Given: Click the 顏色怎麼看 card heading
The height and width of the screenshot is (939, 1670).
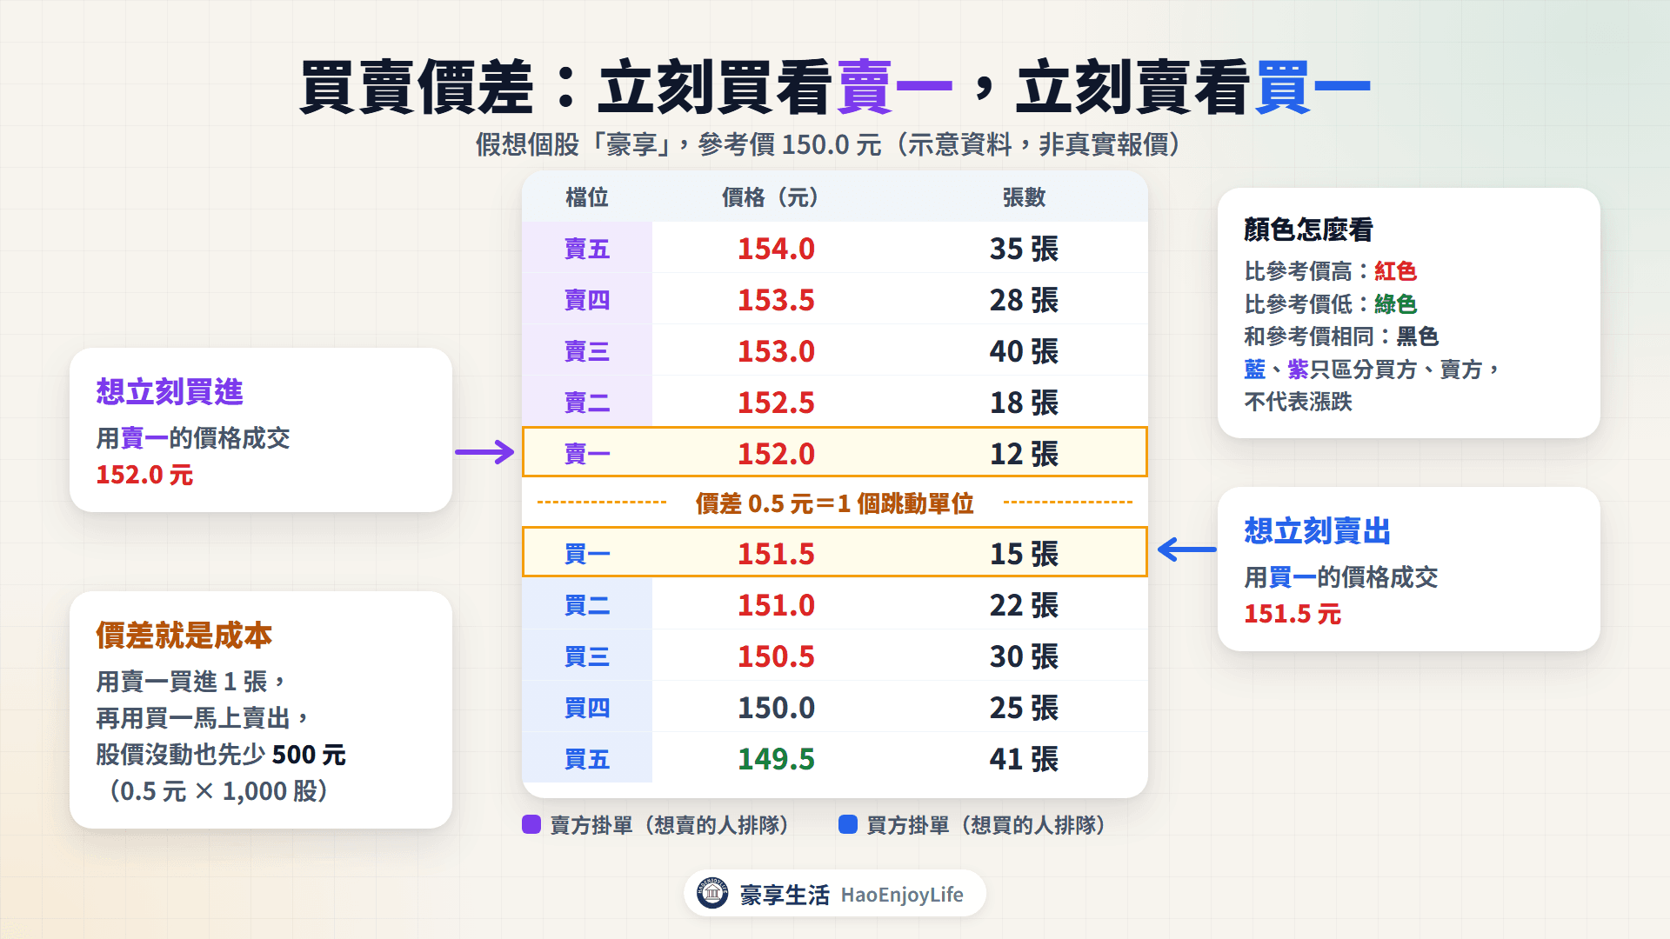Looking at the screenshot, I should click(x=1308, y=230).
